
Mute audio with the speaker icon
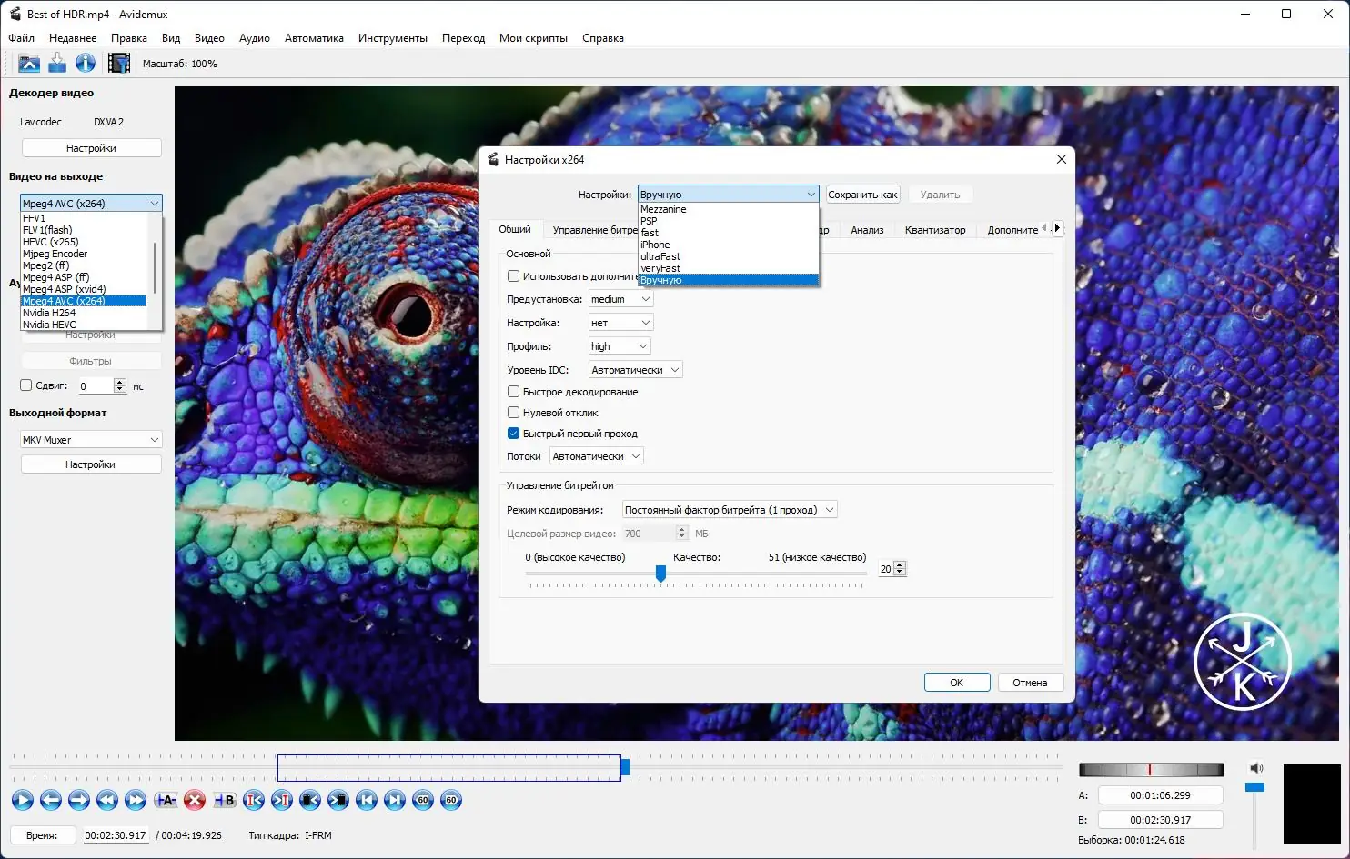pyautogui.click(x=1255, y=768)
